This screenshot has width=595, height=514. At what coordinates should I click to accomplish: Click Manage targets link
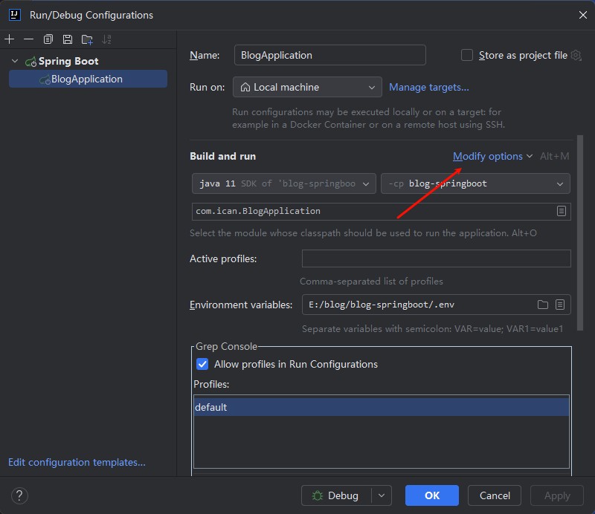tap(429, 87)
